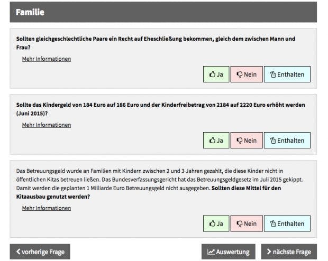The image size is (328, 261).
Task: Choose Enthalten on same-sex marriage question
Action: pyautogui.click(x=287, y=74)
